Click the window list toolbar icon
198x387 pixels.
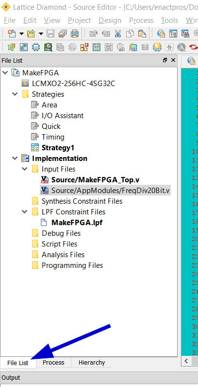coord(173,33)
